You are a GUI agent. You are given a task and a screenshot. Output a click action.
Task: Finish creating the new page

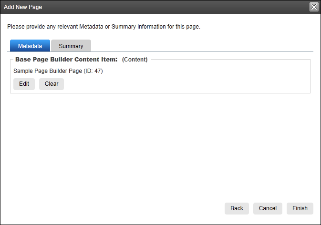coord(300,208)
